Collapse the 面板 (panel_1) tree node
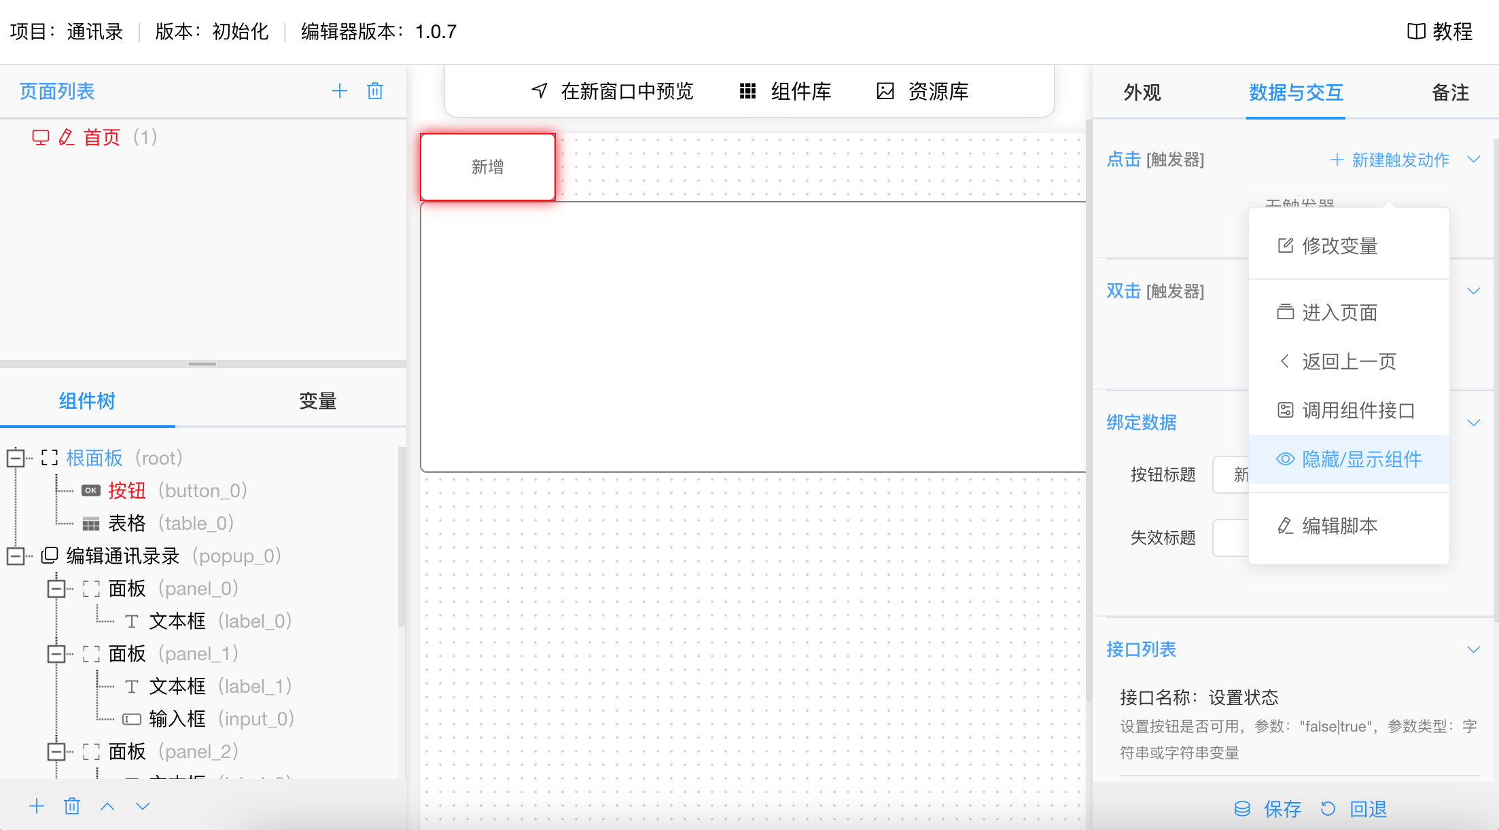 coord(56,653)
